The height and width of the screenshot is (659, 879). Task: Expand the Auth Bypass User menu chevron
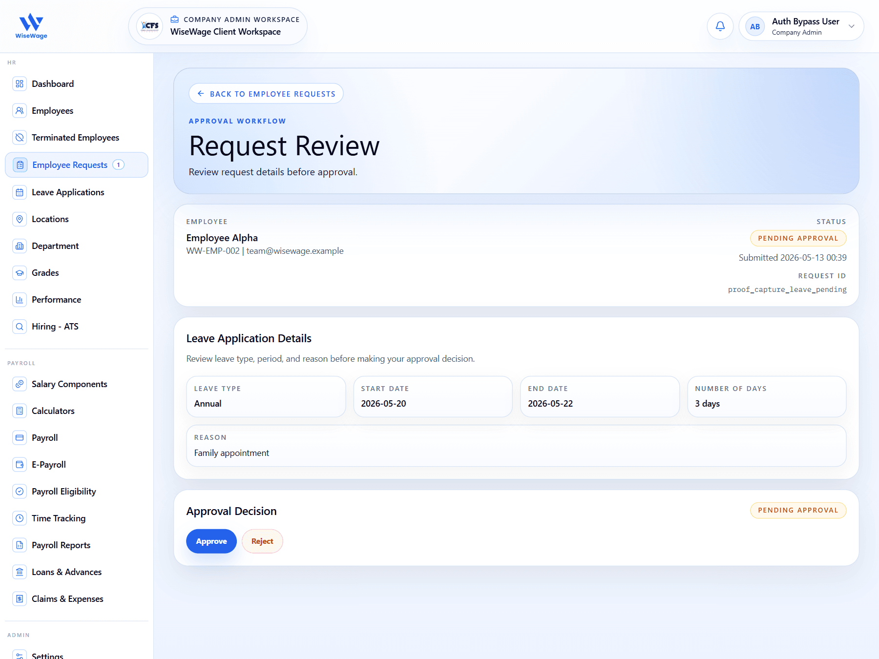pyautogui.click(x=852, y=26)
